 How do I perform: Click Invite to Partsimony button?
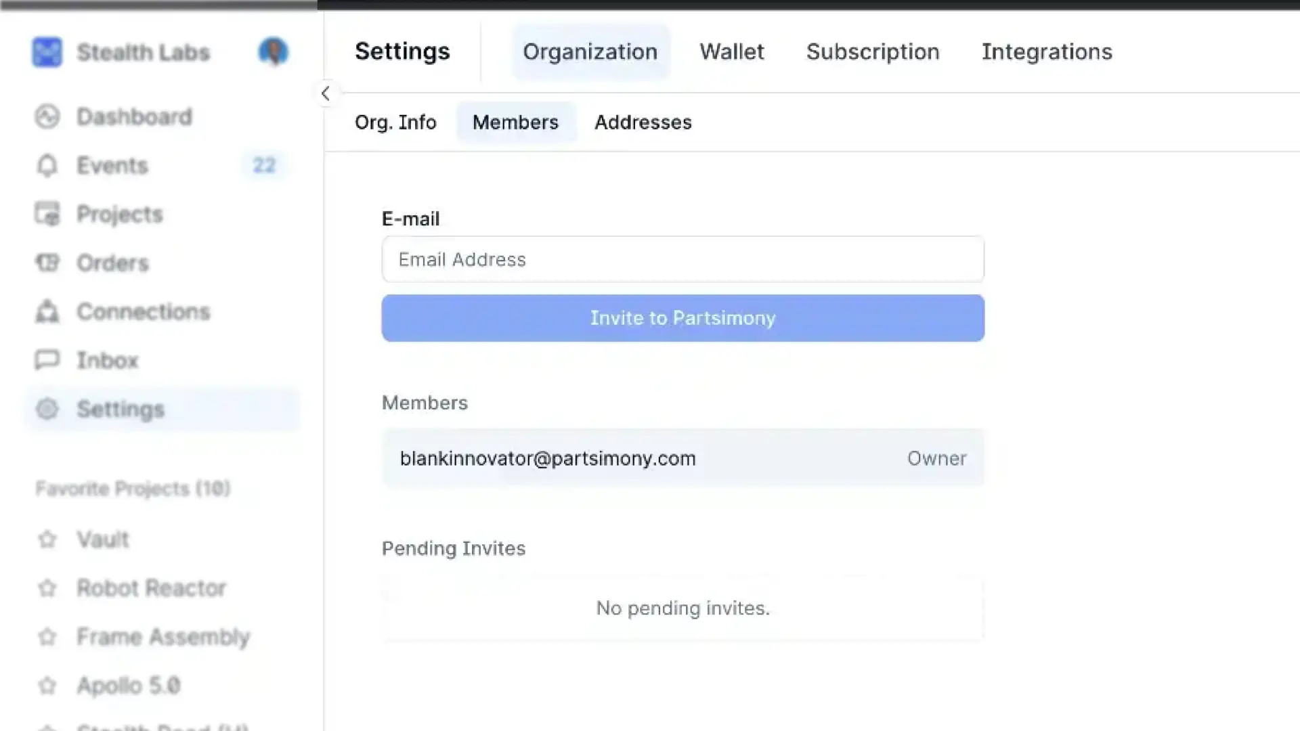682,318
